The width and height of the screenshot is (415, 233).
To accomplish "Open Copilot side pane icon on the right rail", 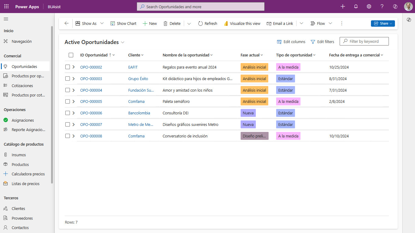I will tap(409, 19).
